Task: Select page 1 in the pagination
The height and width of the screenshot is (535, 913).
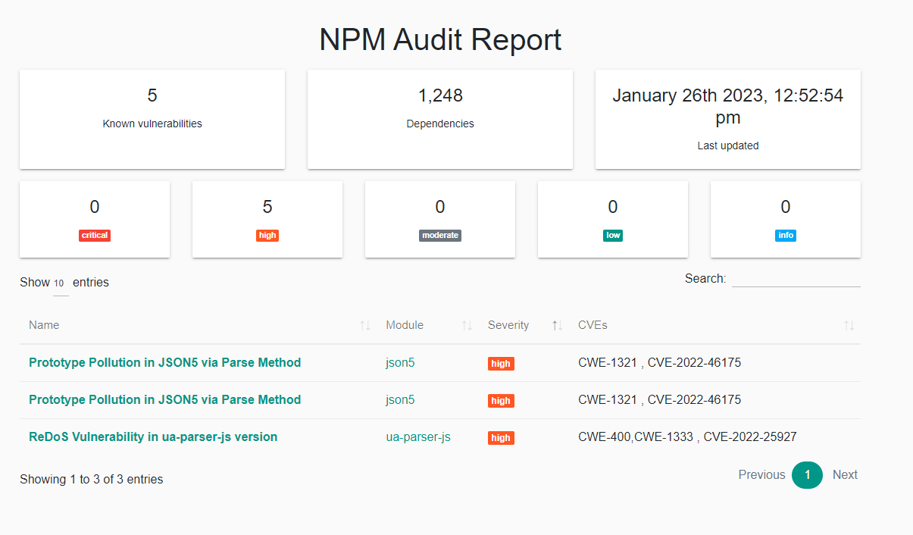Action: click(x=807, y=475)
